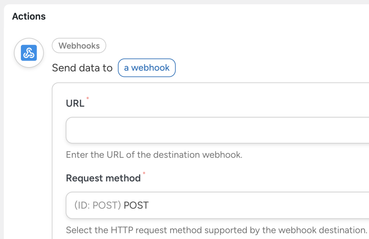
Task: Select the webhook symbol inside the circular badge
Action: click(28, 53)
